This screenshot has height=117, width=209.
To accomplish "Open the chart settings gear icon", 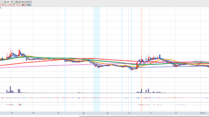I will pyautogui.click(x=20, y=2).
